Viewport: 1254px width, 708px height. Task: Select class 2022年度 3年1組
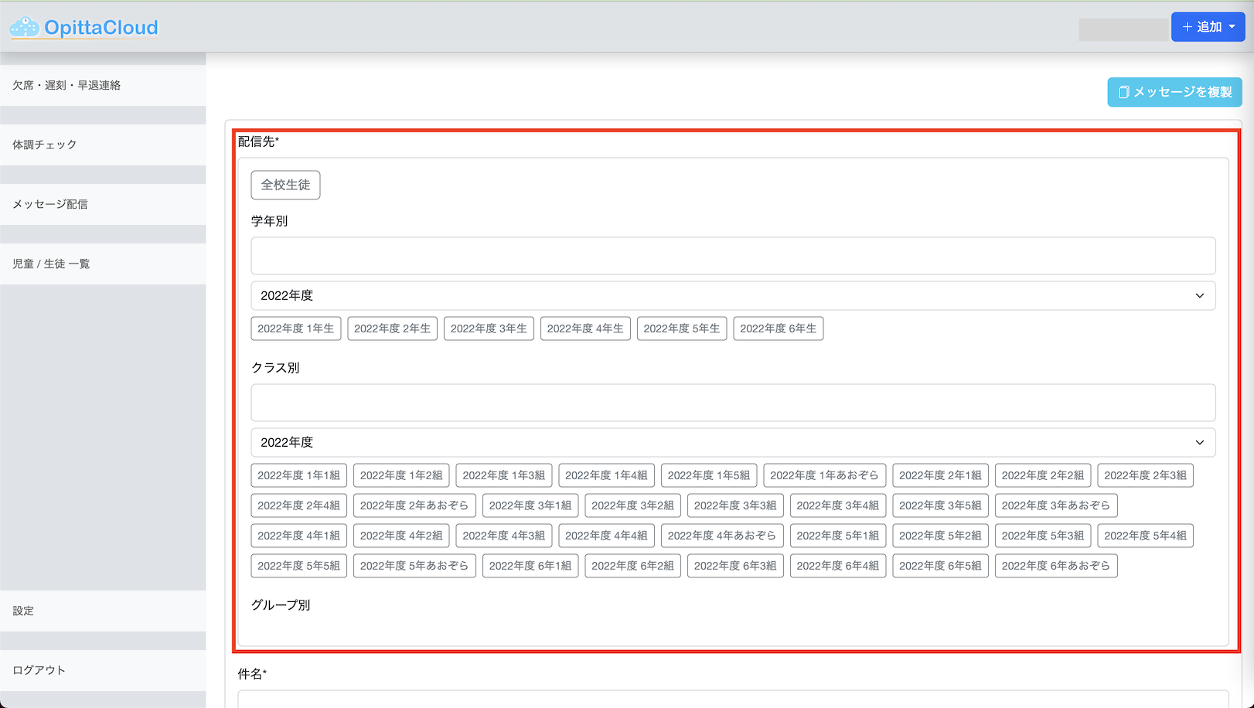[530, 505]
